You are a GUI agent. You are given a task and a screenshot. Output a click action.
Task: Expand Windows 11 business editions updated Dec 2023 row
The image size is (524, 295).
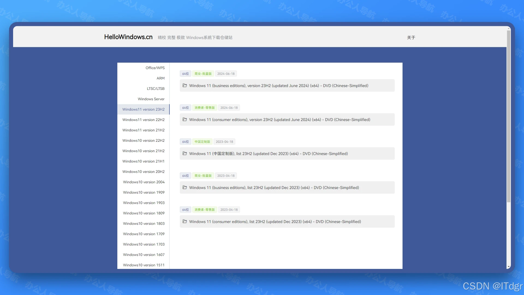point(287,187)
